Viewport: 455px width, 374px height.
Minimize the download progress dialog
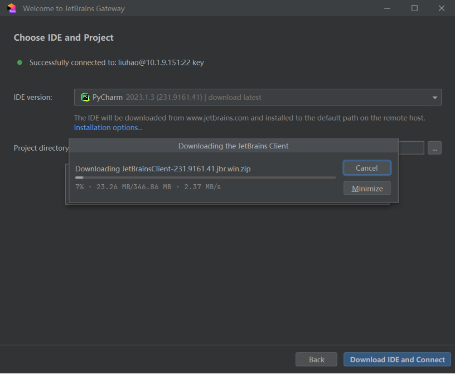point(366,188)
